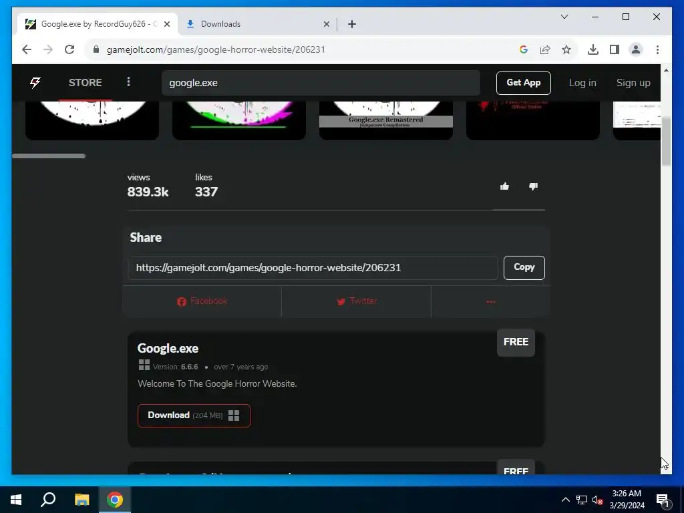The width and height of the screenshot is (684, 513).
Task: Close the Downloads browser tab
Action: 326,24
